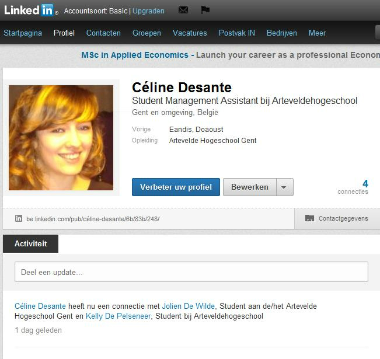This screenshot has height=359, width=380.
Task: Go to Profiel in navigation bar
Action: 64,33
